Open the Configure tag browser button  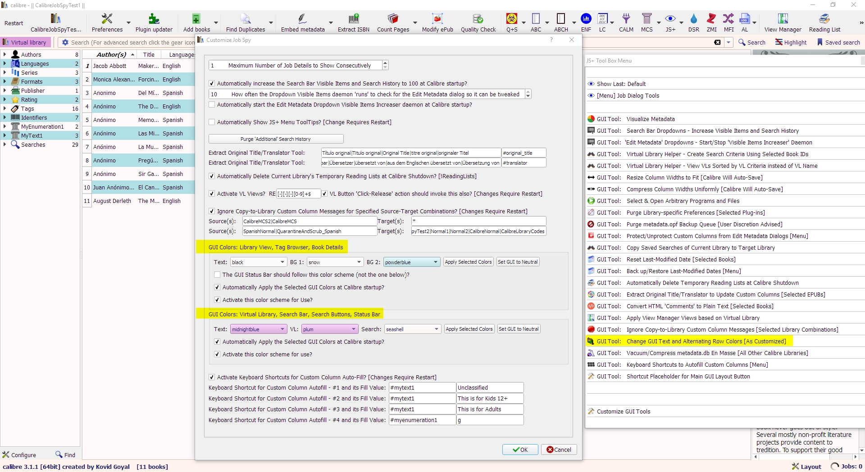point(19,455)
